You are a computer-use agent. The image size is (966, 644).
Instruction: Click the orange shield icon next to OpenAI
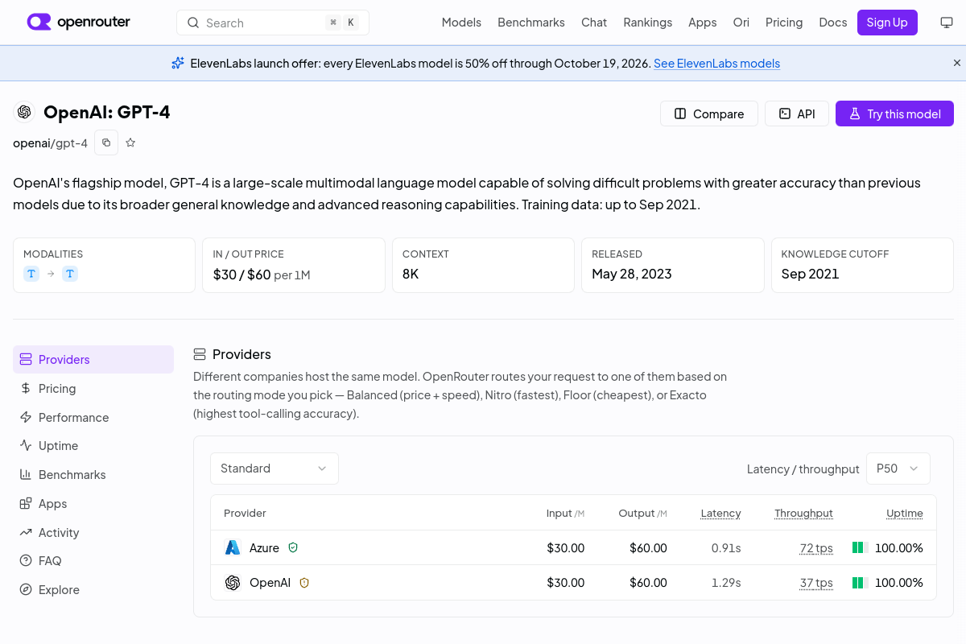click(x=304, y=583)
